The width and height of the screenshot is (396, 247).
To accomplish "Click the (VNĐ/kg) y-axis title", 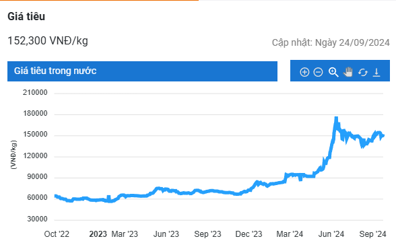I will tap(13, 155).
